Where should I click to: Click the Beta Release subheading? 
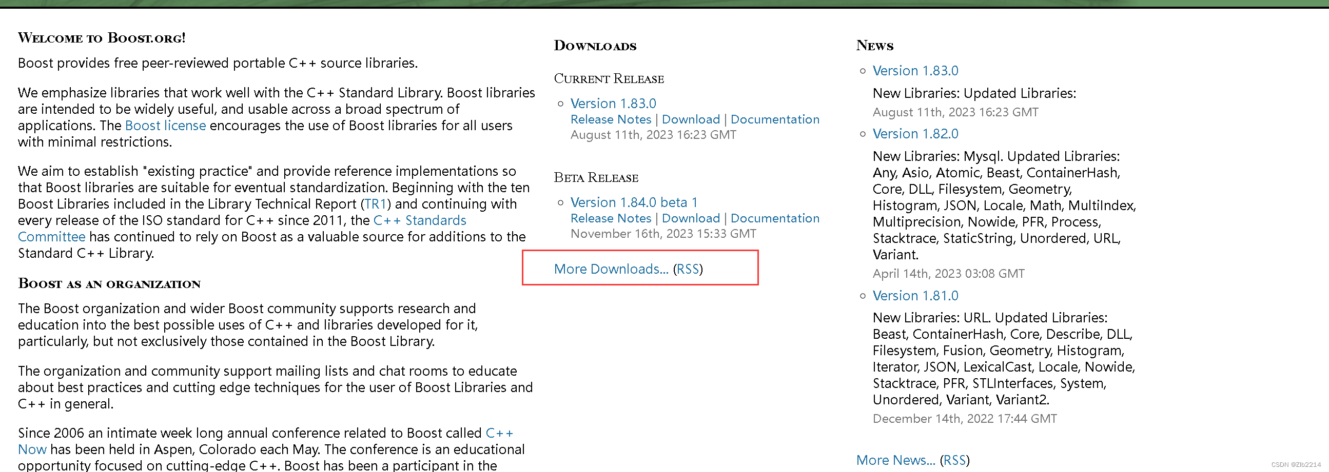[596, 178]
